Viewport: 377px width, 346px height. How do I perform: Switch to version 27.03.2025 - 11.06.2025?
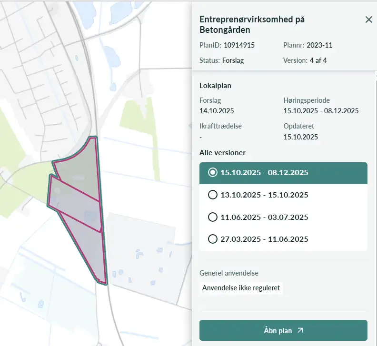pyautogui.click(x=213, y=239)
